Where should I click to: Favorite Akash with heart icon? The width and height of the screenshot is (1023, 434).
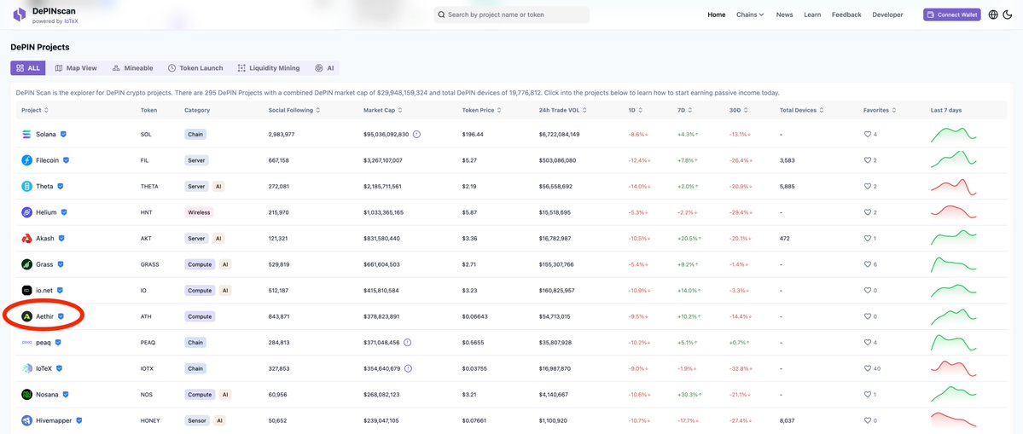[868, 239]
